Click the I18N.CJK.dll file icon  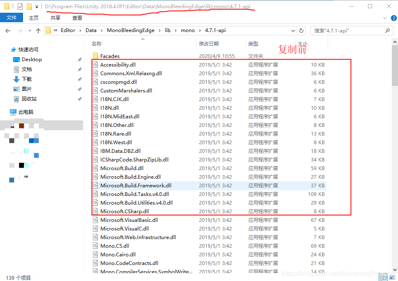pos(95,99)
